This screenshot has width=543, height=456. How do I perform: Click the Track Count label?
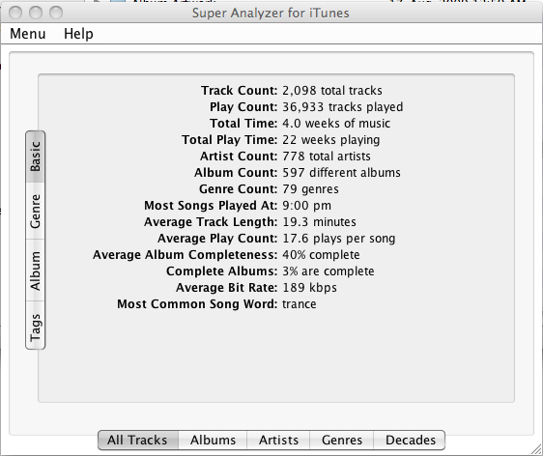coord(240,91)
